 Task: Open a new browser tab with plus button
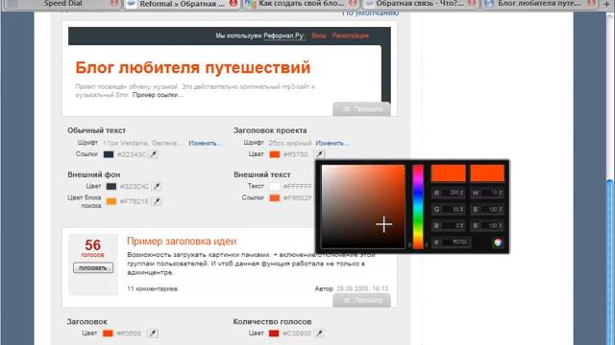tap(606, 4)
